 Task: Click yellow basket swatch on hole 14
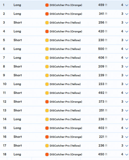pos(47,119)
